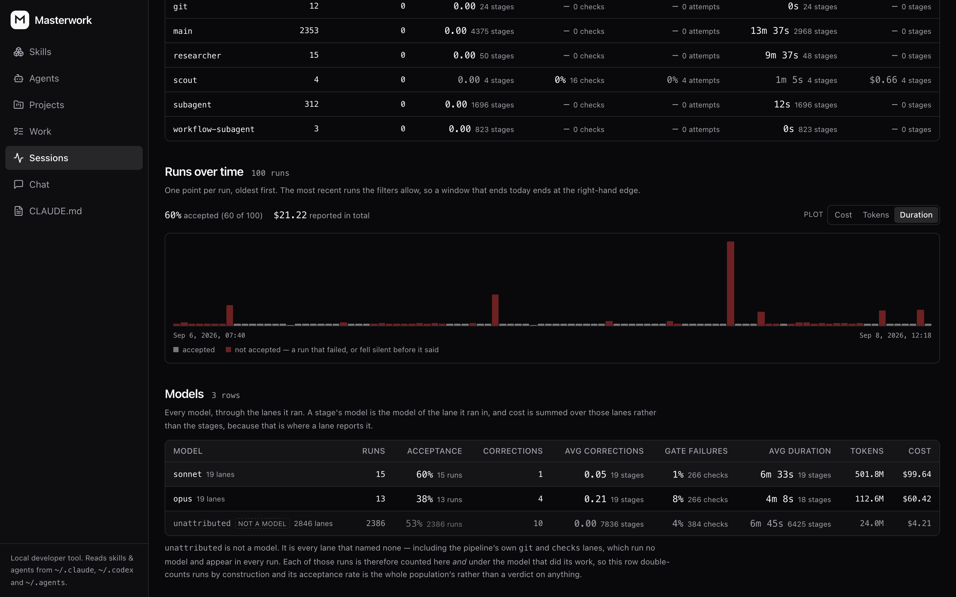Image resolution: width=956 pixels, height=597 pixels.
Task: Click the Sessions activity icon
Action: click(19, 158)
